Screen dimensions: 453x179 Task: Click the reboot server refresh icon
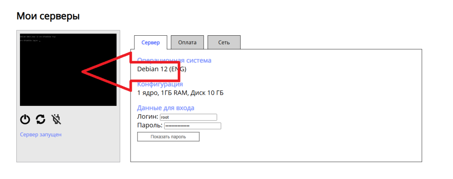[41, 119]
